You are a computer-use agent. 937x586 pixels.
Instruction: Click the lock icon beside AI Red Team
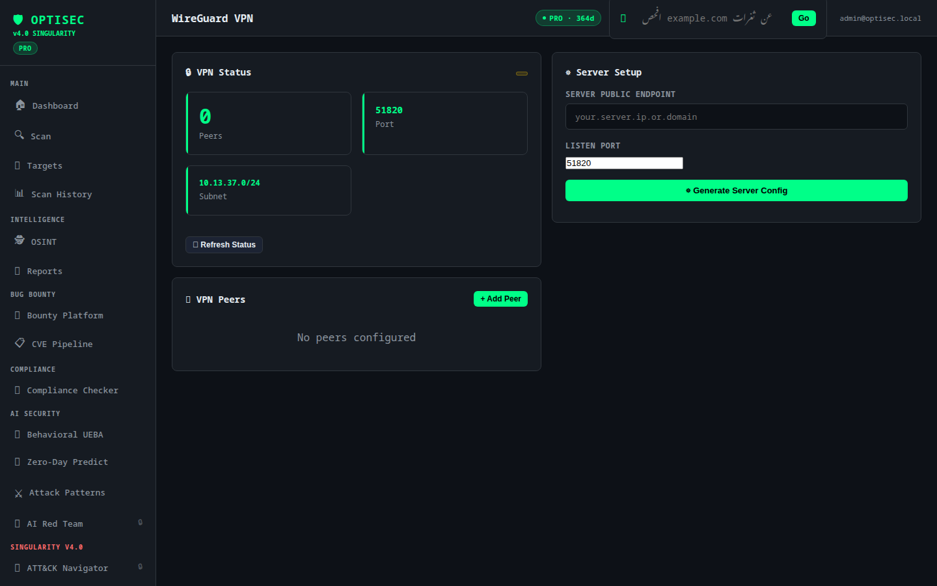tap(140, 522)
